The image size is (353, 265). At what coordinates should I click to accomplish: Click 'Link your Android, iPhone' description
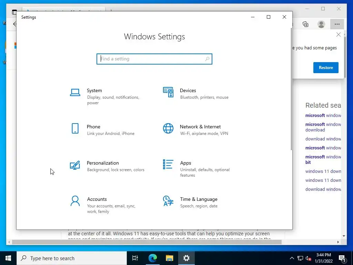[x=111, y=134]
